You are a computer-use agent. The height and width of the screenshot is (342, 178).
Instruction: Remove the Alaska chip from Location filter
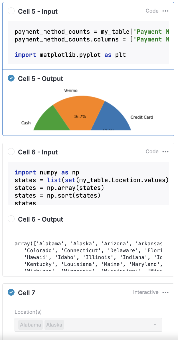pyautogui.click(x=54, y=325)
